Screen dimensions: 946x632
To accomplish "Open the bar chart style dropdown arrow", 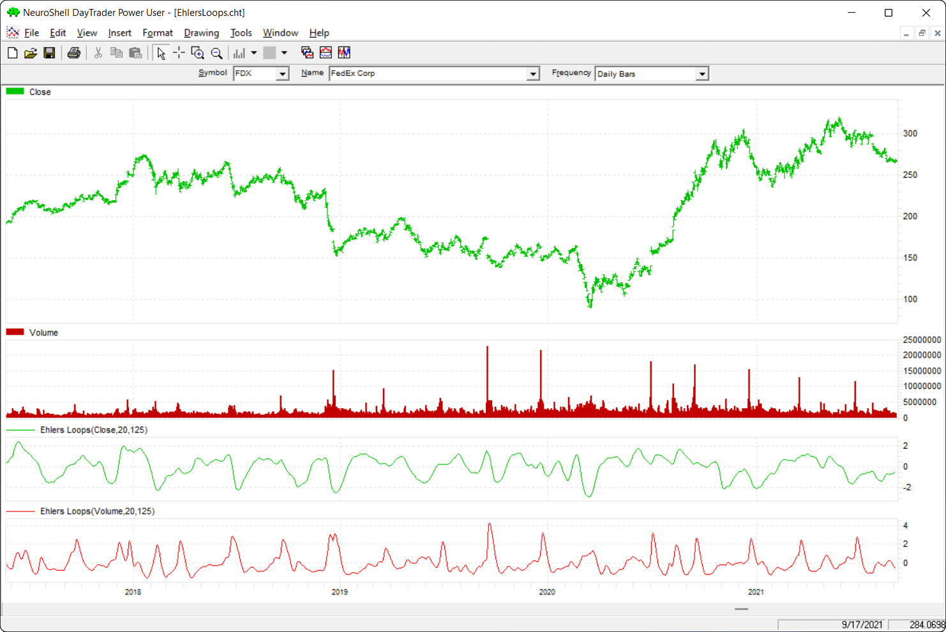I will 254,53.
